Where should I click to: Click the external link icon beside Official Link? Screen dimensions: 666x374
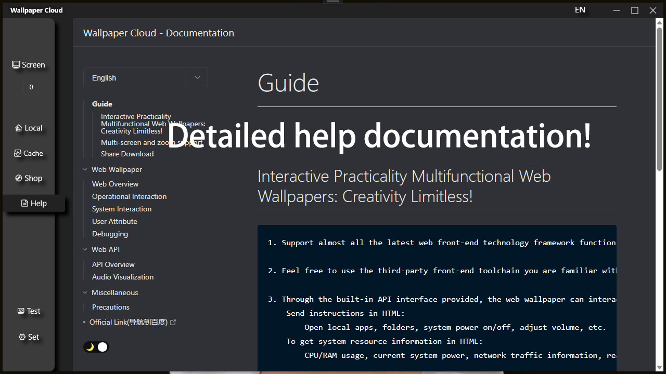pos(173,322)
